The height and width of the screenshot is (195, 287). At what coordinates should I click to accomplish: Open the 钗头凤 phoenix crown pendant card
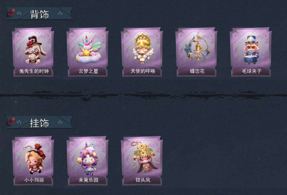[x=142, y=161]
